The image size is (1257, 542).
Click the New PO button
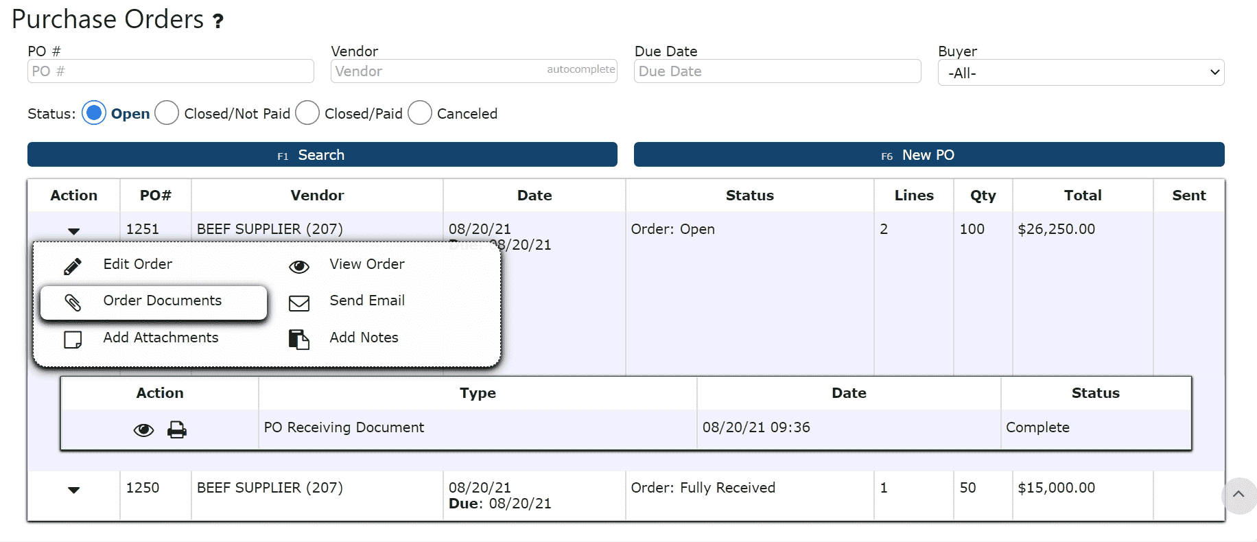coord(928,154)
